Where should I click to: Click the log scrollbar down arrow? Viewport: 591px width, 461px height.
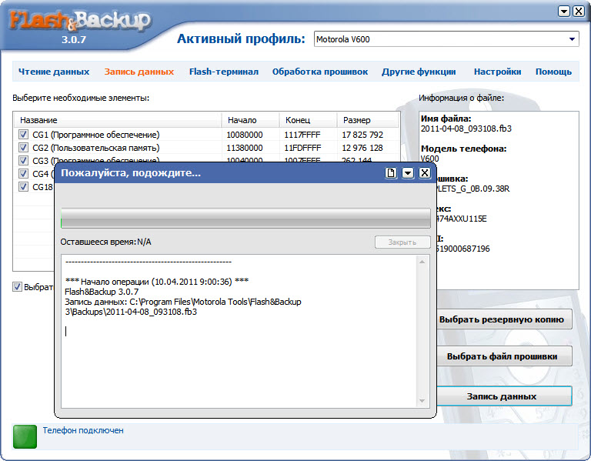pyautogui.click(x=422, y=401)
